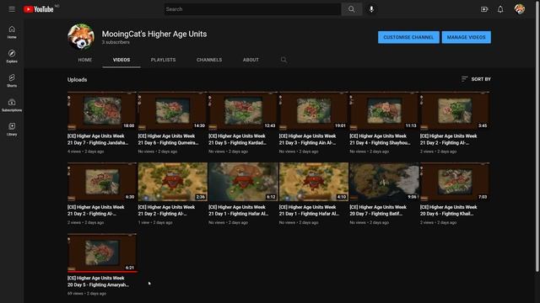
Task: Click the search magnifier button
Action: coord(351,9)
